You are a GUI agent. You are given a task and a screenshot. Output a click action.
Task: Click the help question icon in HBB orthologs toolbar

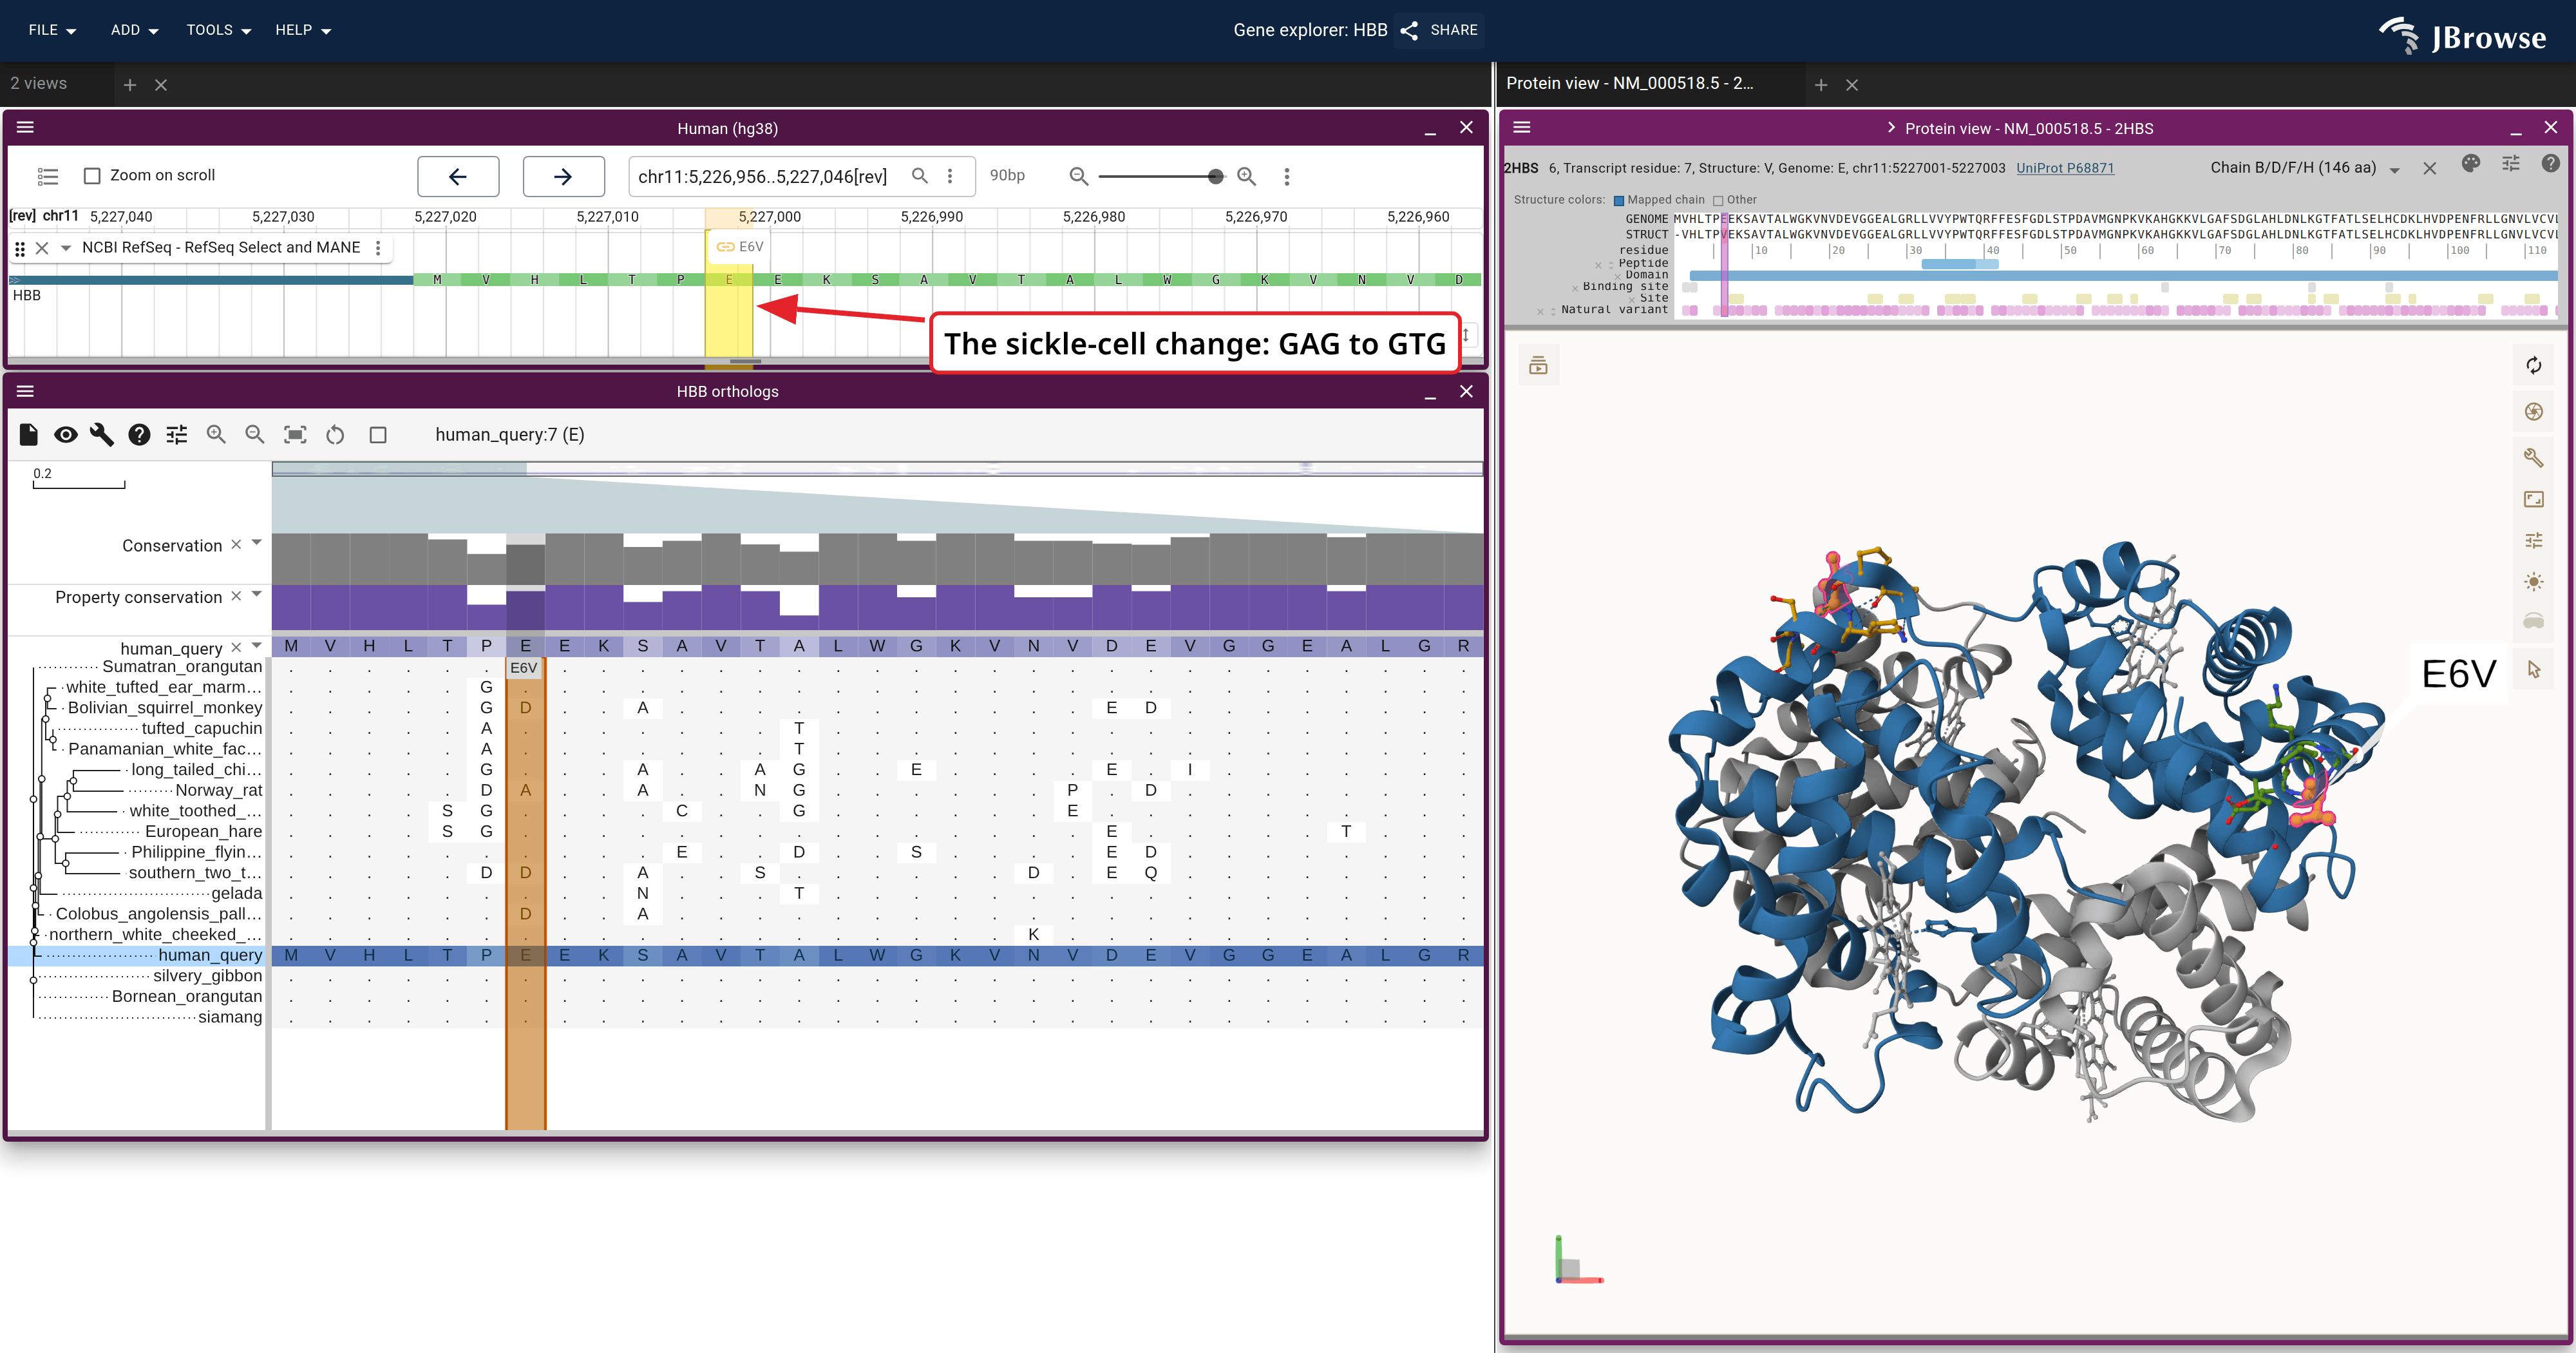pos(139,434)
